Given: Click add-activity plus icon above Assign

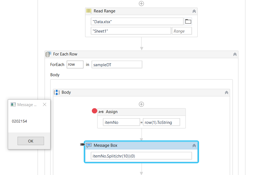Looking at the screenshot, I should 141,104.
